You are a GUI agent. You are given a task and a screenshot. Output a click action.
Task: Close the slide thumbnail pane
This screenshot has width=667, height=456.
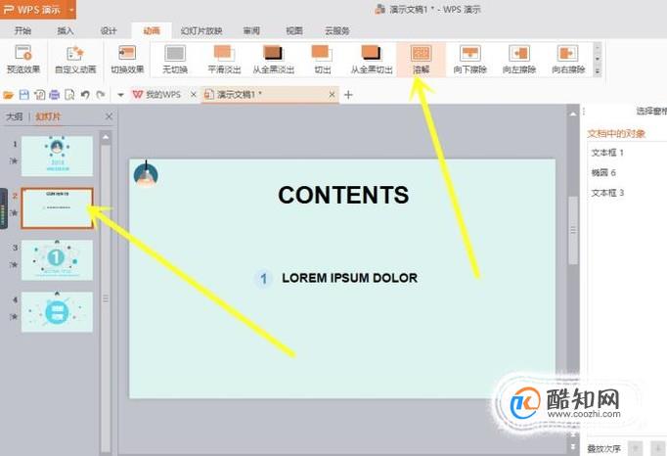(x=109, y=116)
